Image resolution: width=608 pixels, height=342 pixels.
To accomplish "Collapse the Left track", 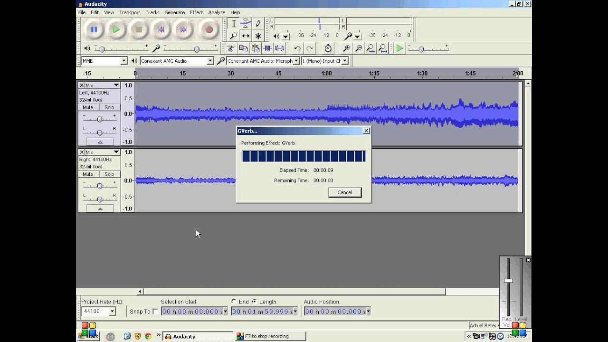I will [100, 142].
